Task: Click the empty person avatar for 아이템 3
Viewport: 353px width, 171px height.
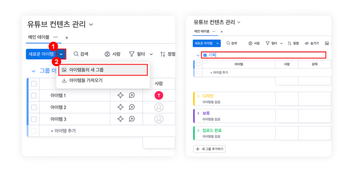Action: (159, 119)
